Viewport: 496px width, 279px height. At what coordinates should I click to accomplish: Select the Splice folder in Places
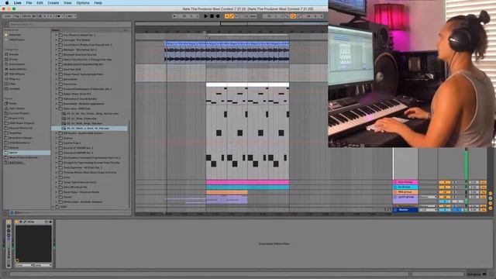26,153
